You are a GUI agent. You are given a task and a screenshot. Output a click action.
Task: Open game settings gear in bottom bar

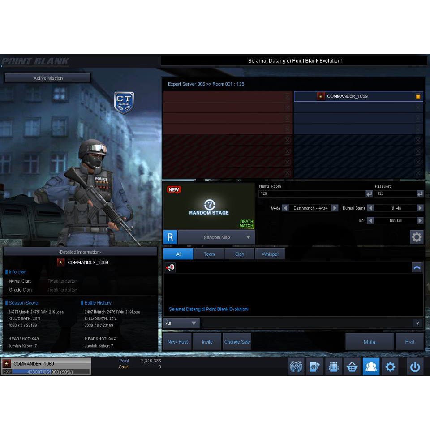point(390,367)
